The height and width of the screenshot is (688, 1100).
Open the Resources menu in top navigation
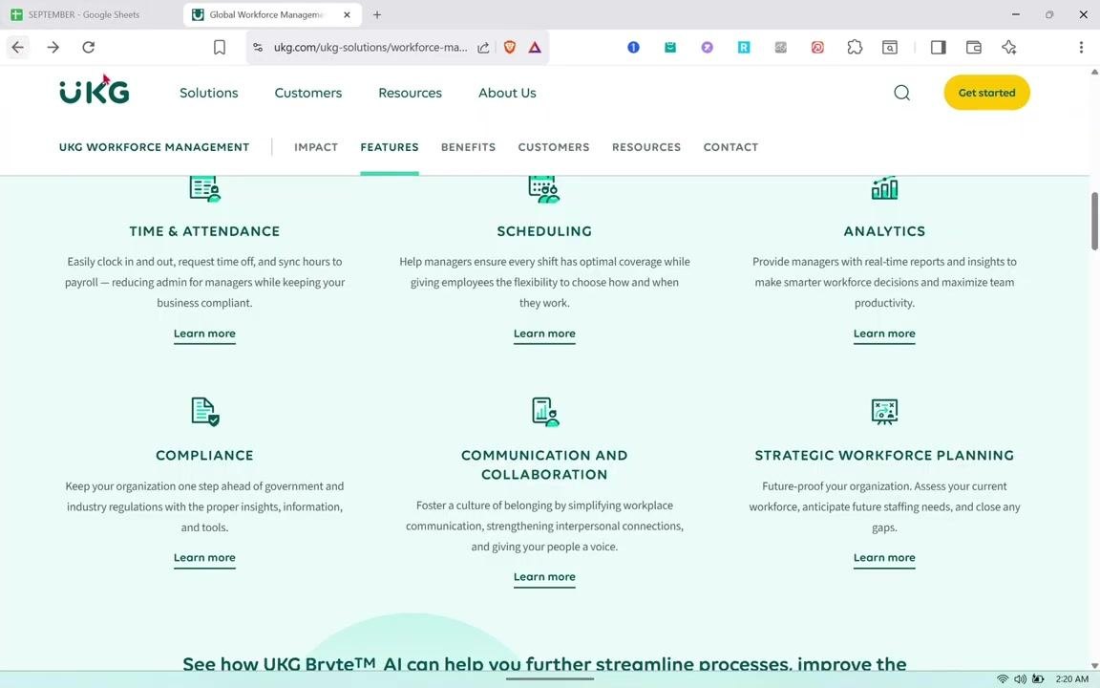click(x=411, y=93)
